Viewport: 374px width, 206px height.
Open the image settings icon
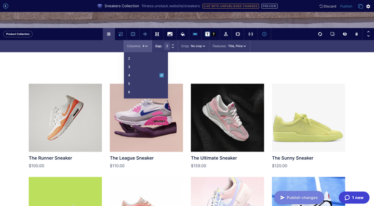coord(170,34)
